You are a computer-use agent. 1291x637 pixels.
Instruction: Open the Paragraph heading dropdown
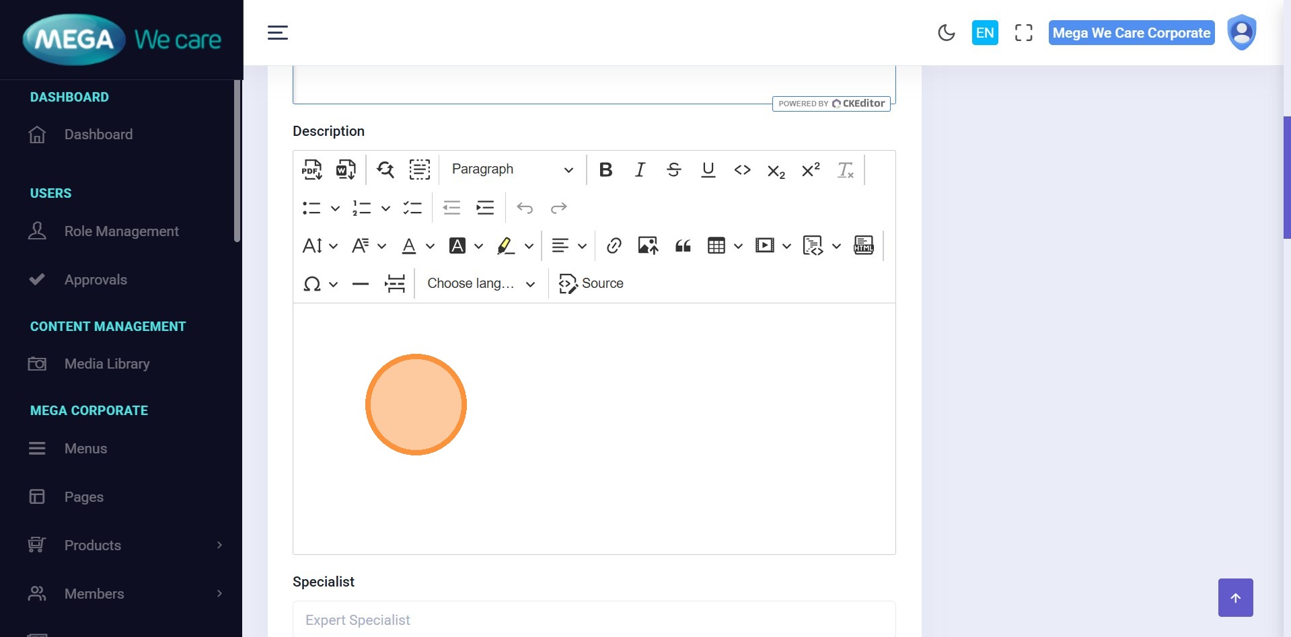coord(512,170)
